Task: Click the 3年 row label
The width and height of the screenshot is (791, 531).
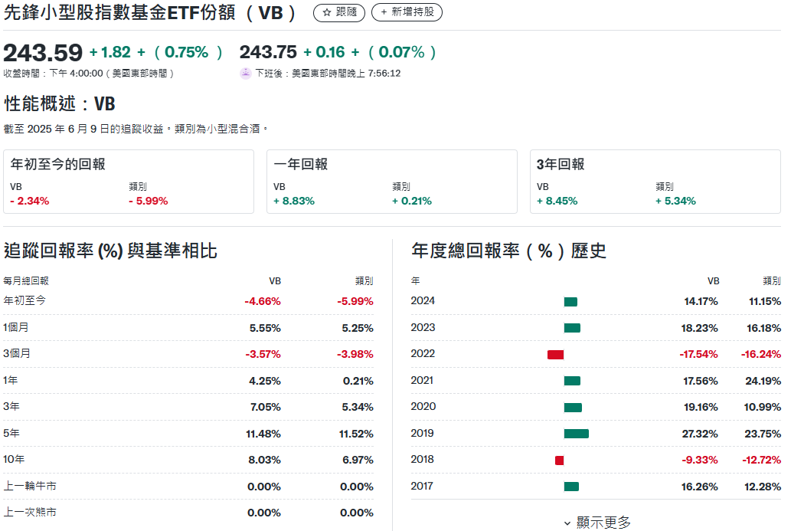Action: click(11, 407)
